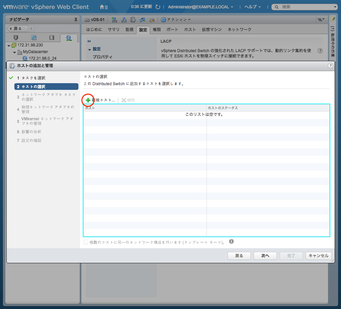The image size is (341, 309).
Task: Open the ヘルプ help dropdown menu
Action: 253,7
